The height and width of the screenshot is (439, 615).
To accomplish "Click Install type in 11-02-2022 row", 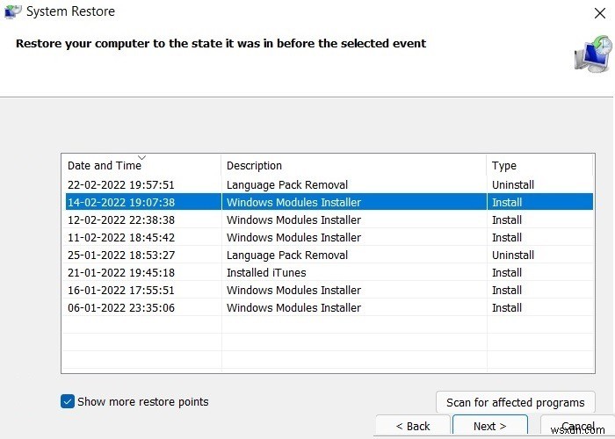I will click(507, 238).
